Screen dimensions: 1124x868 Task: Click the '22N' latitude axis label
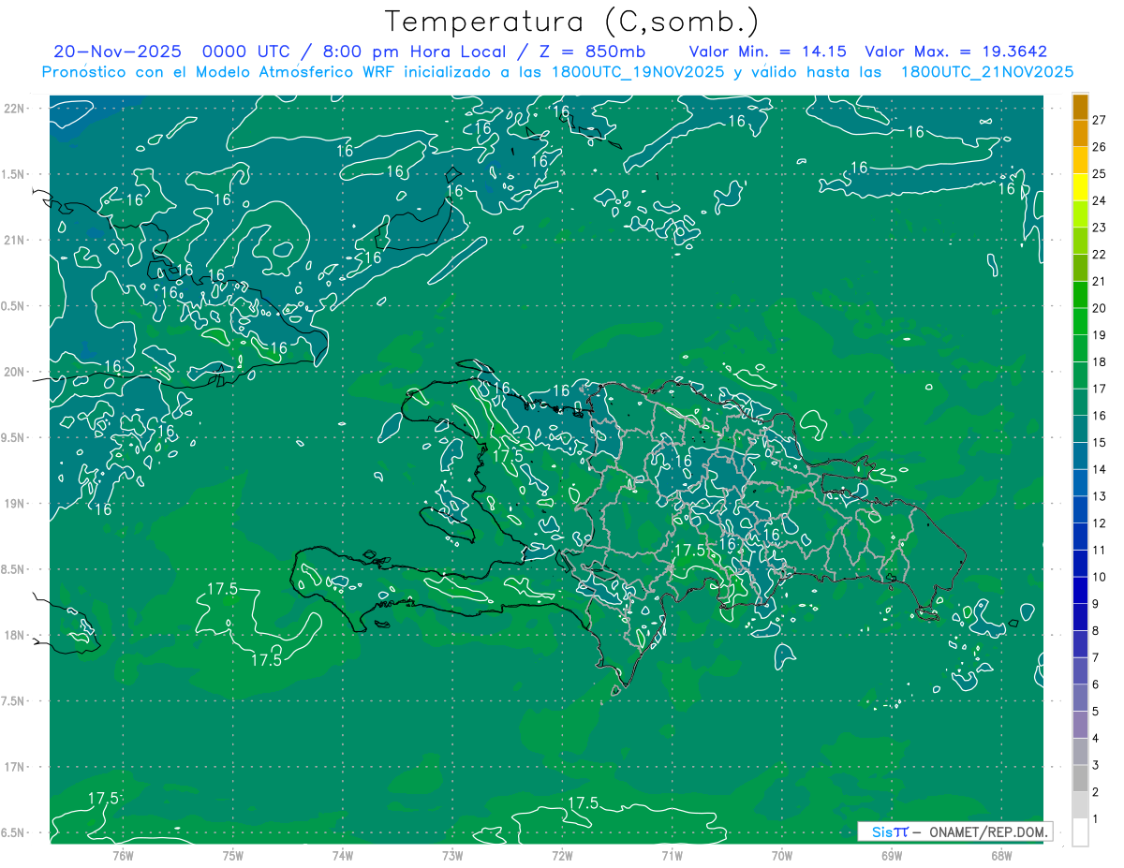(x=15, y=109)
